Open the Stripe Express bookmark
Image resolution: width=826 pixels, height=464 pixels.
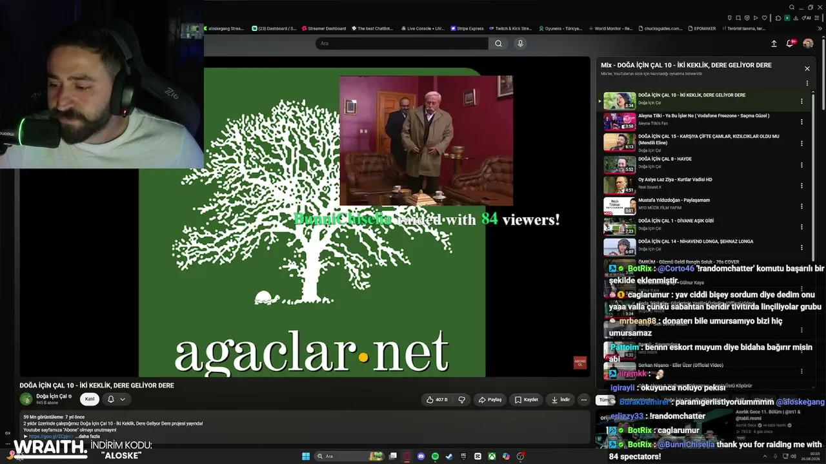pos(467,28)
